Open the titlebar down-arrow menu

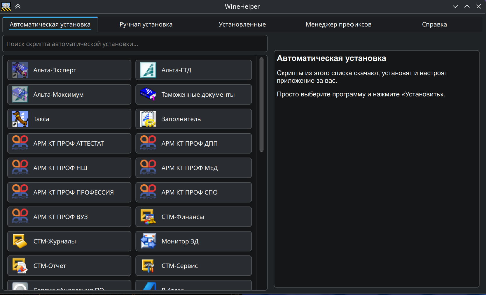click(x=455, y=6)
